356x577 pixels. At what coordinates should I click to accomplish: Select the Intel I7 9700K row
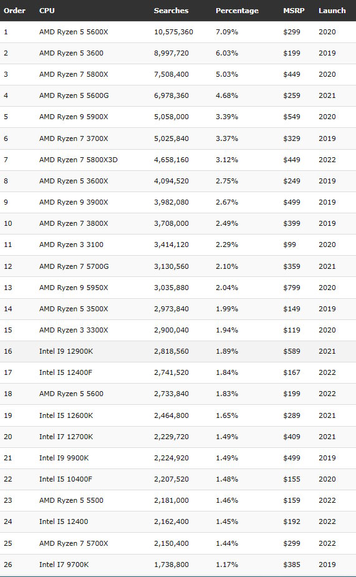click(x=178, y=565)
